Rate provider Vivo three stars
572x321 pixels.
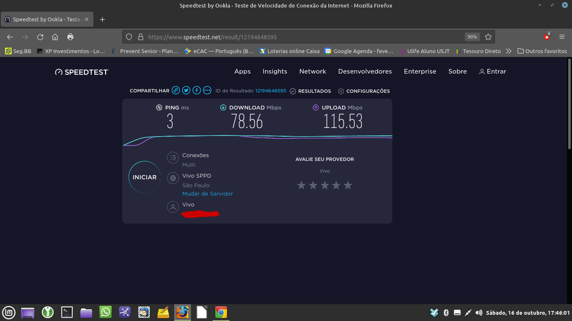(x=325, y=185)
